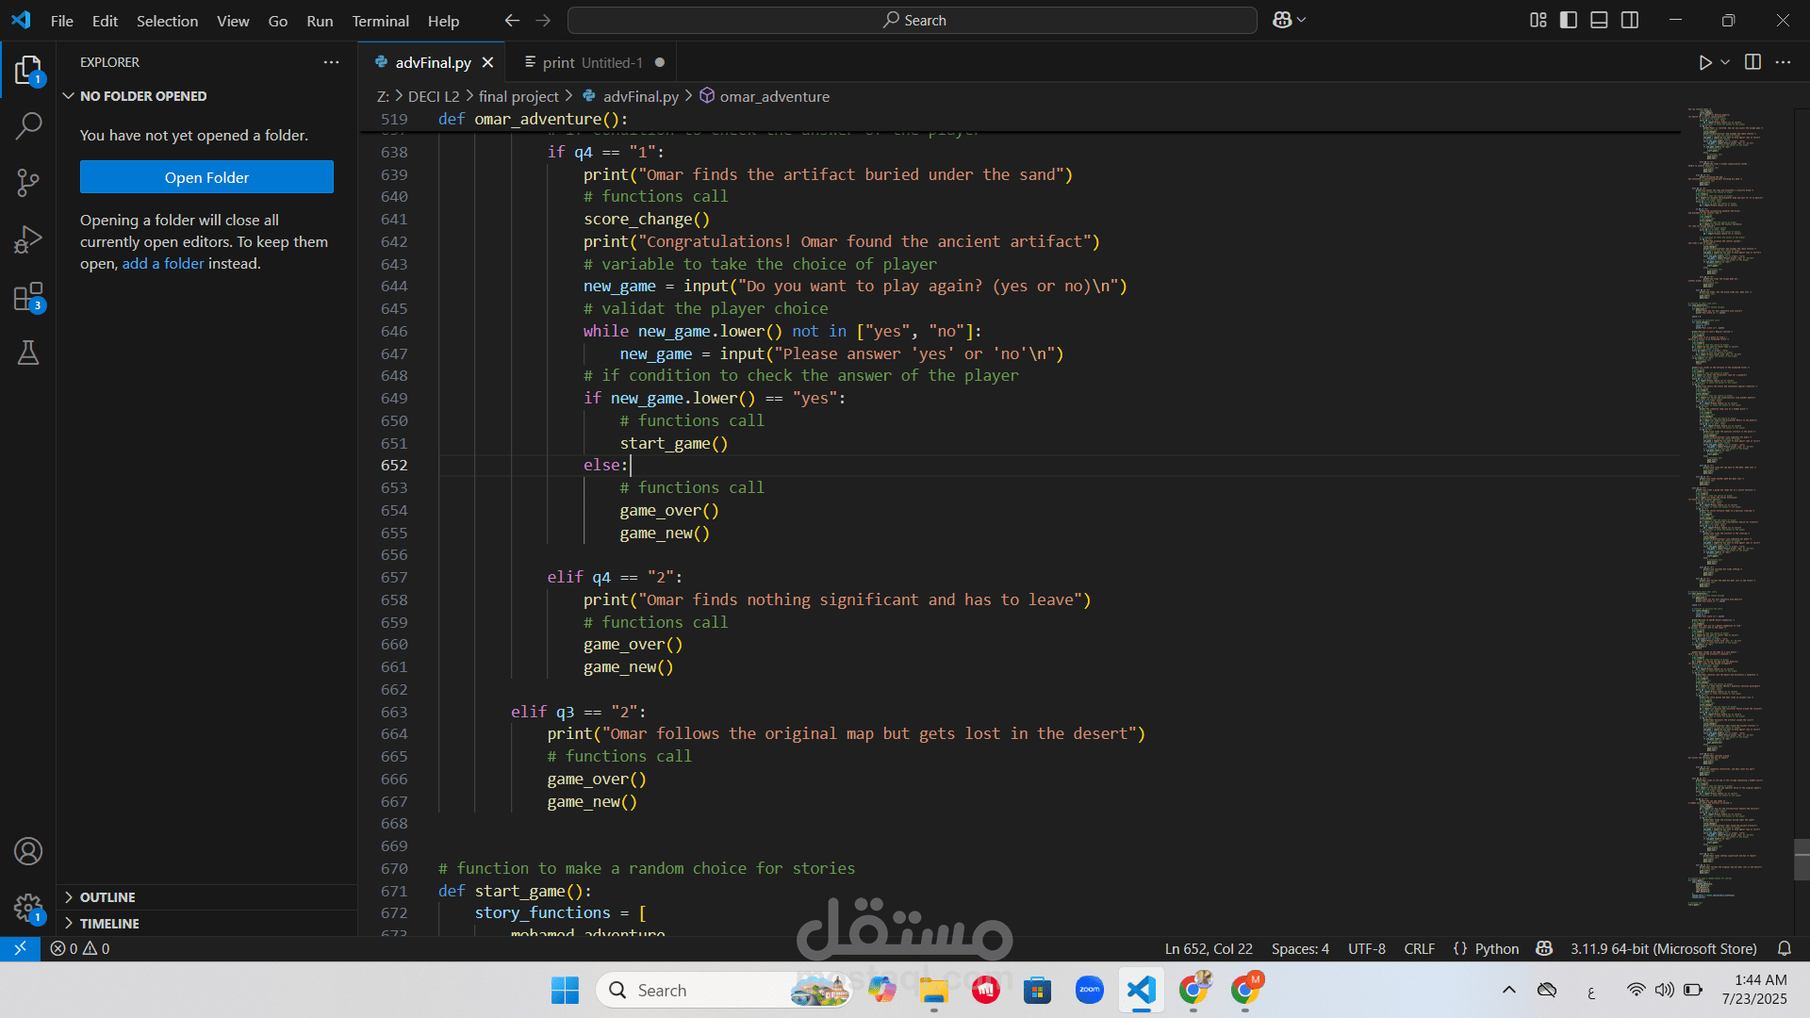Open the notifications bell in status bar
This screenshot has width=1810, height=1018.
pyautogui.click(x=1784, y=948)
